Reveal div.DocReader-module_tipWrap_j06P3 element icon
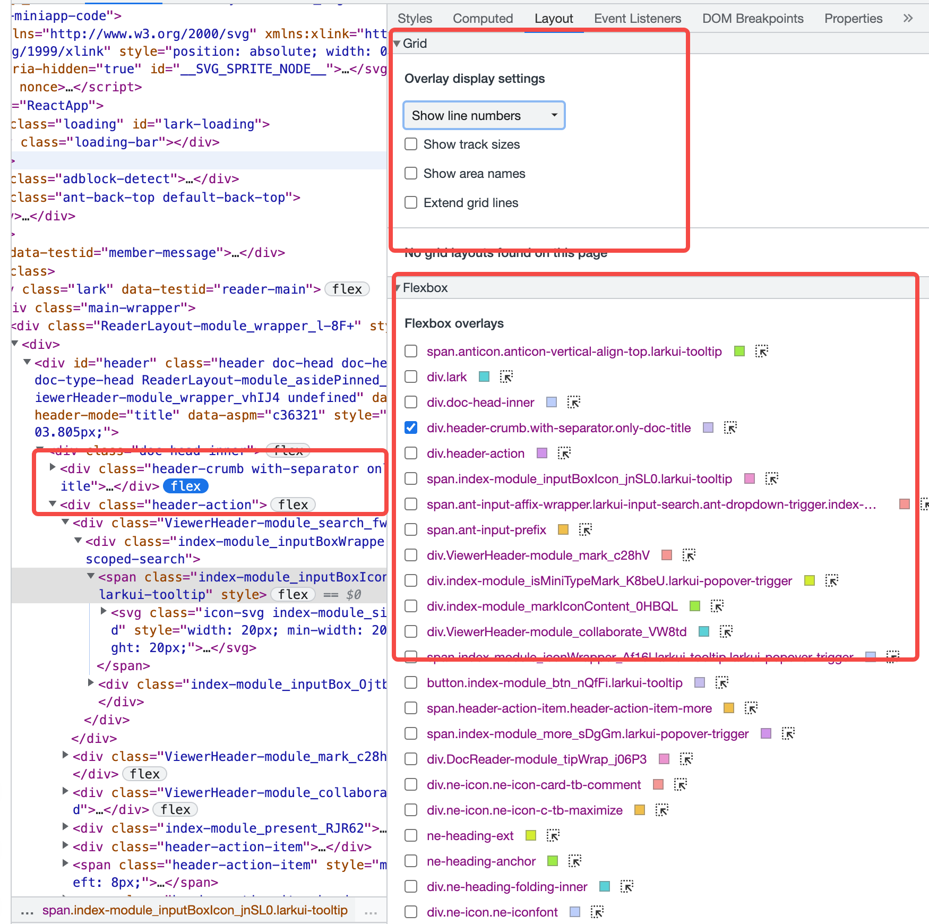 (x=686, y=759)
